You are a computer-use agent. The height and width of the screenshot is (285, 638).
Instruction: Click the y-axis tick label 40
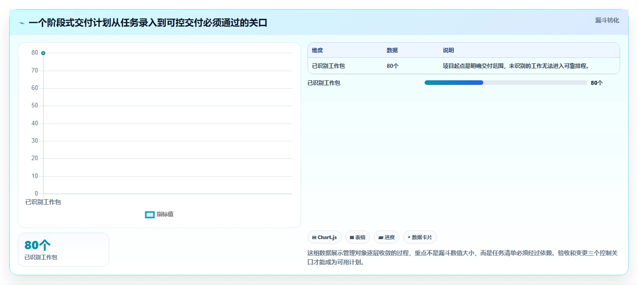35,123
